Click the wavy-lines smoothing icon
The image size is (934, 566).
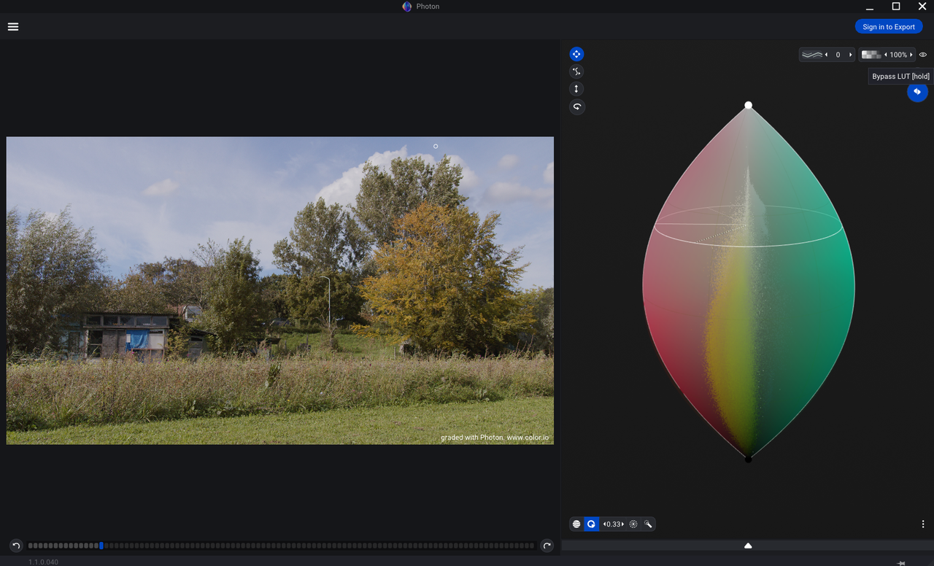coord(811,55)
